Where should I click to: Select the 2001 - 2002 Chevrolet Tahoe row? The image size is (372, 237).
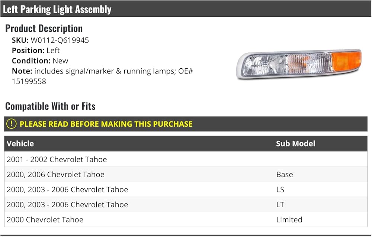pyautogui.click(x=186, y=159)
